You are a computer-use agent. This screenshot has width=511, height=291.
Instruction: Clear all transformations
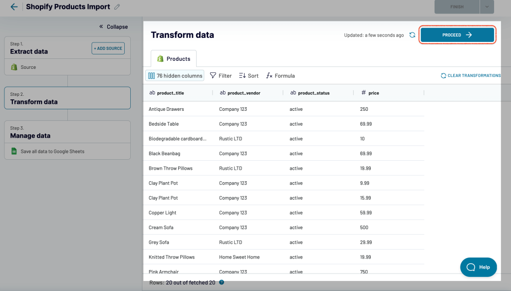point(471,75)
